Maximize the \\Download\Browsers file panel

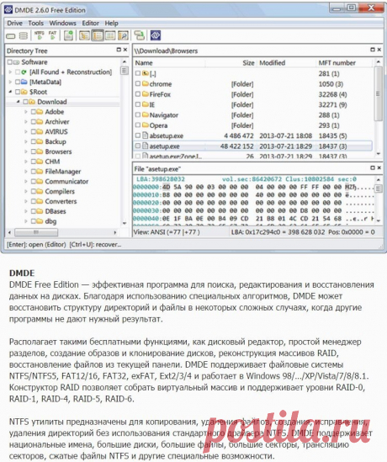point(373,50)
